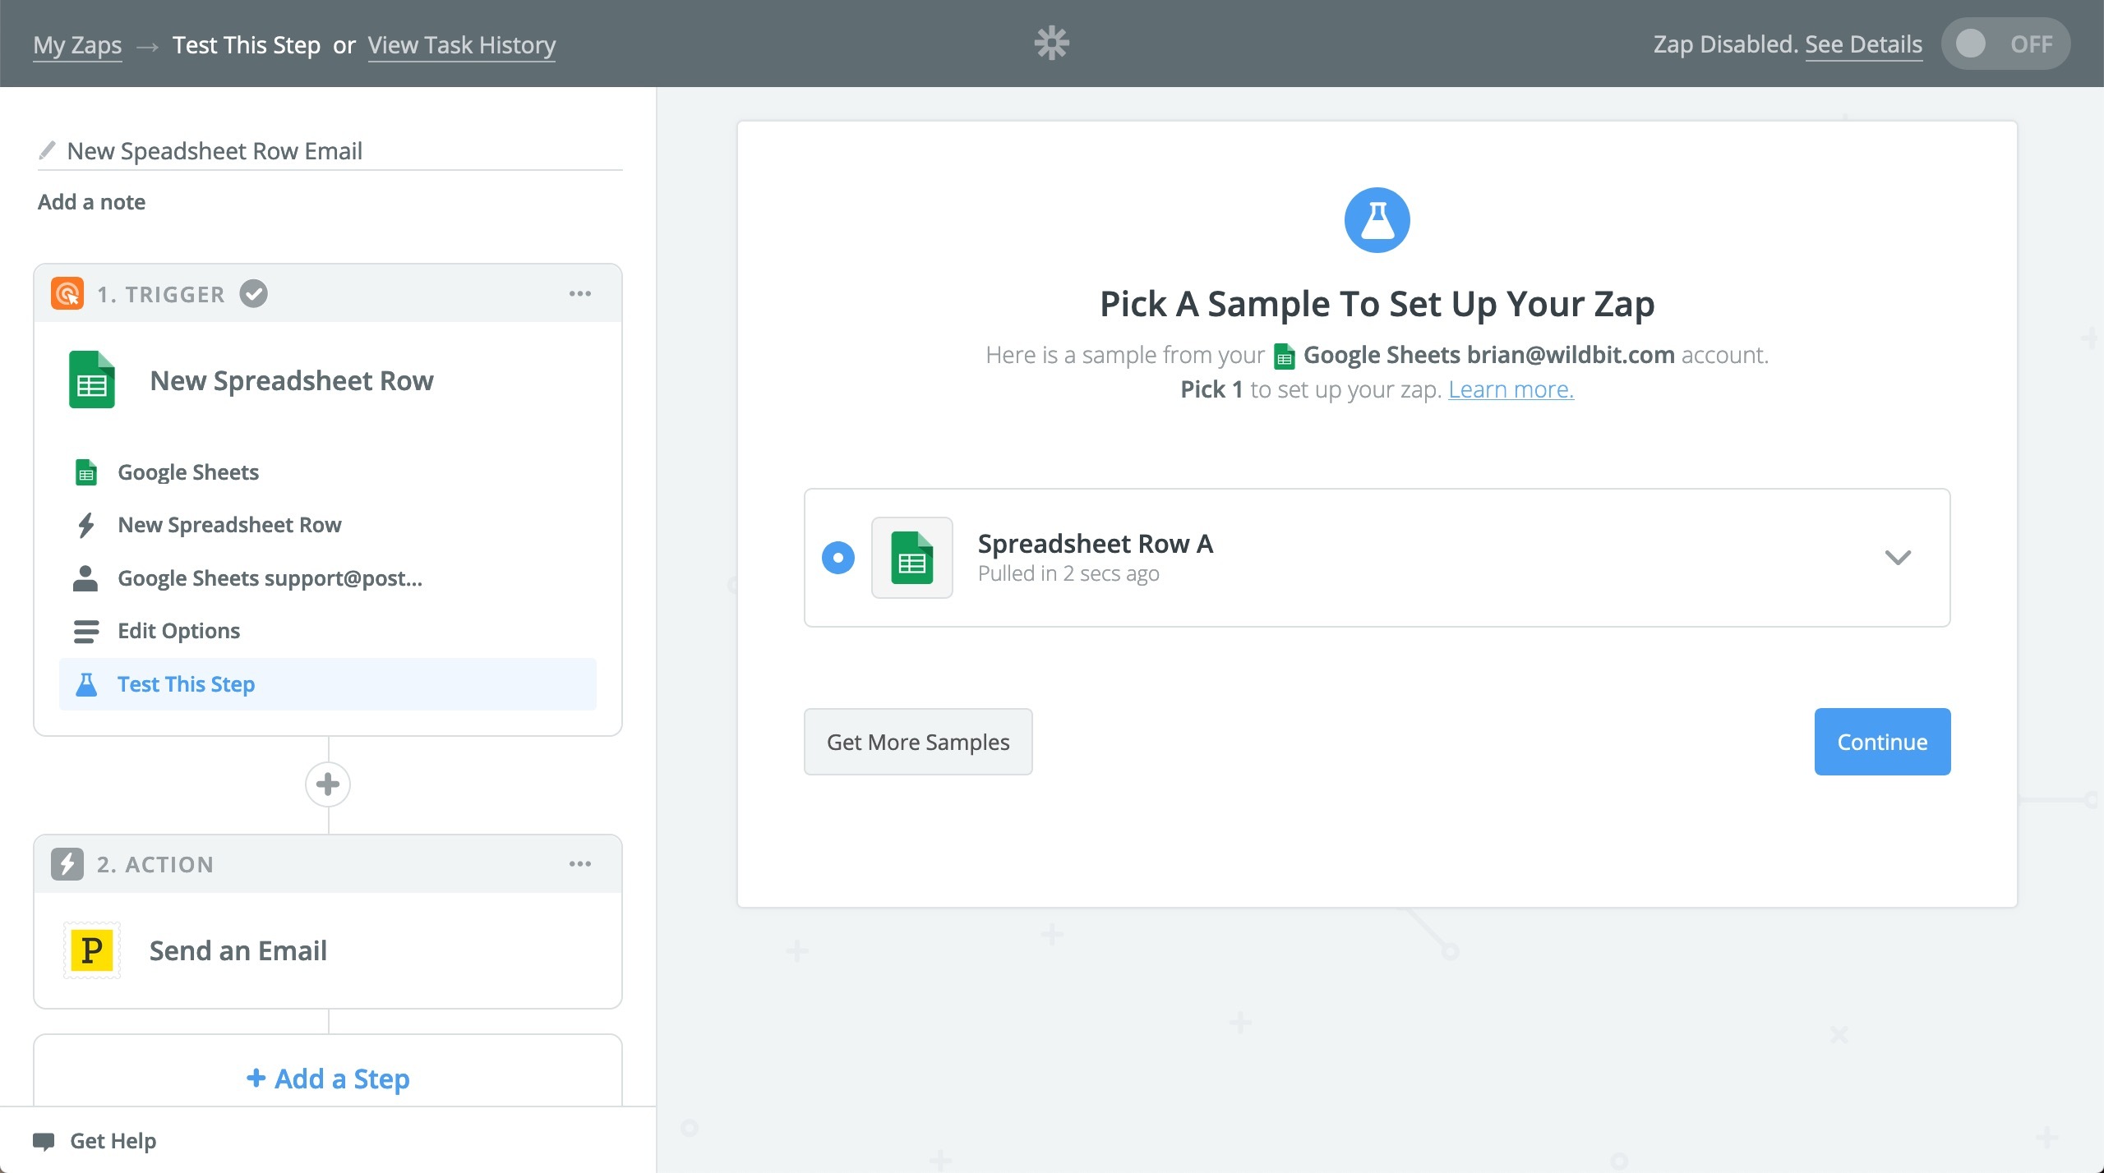Click the account person icon in trigger
The image size is (2104, 1173).
85,578
